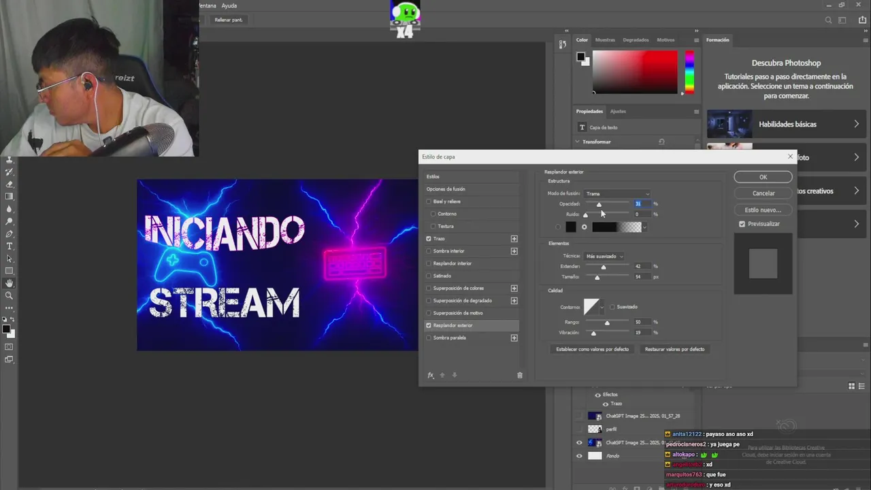This screenshot has height=490, width=871.
Task: Add Superposición de colores plus icon
Action: (x=514, y=289)
